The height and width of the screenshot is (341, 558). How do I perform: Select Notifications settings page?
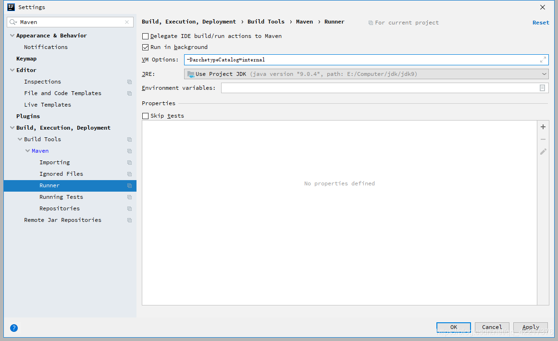coord(46,47)
